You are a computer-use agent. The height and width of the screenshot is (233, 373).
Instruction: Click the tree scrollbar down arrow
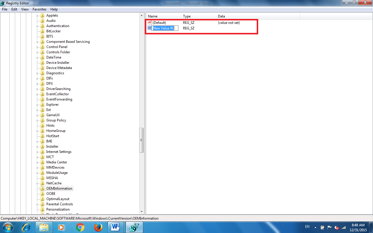click(142, 212)
